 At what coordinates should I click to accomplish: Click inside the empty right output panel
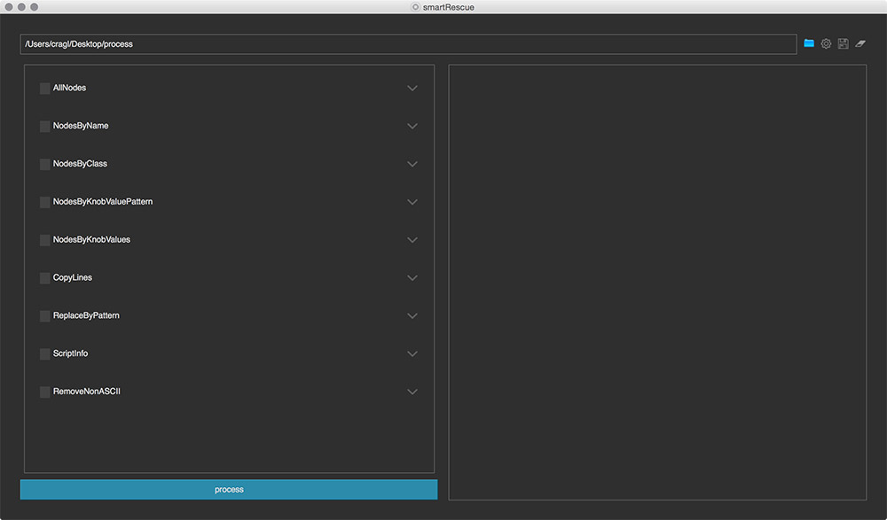(x=657, y=282)
